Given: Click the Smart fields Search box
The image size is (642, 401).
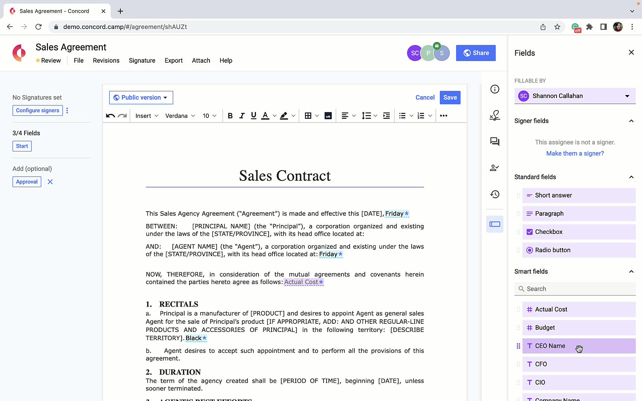Looking at the screenshot, I should pos(575,289).
